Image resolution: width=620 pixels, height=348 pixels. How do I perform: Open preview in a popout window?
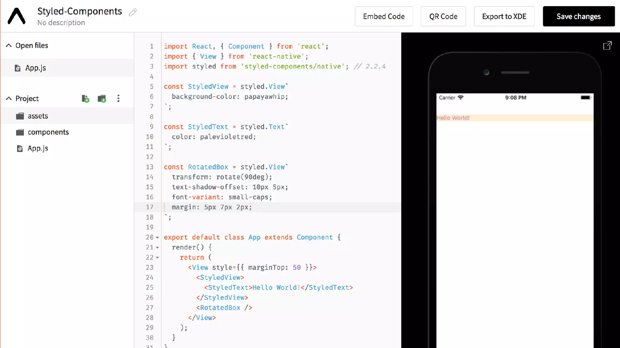[607, 46]
